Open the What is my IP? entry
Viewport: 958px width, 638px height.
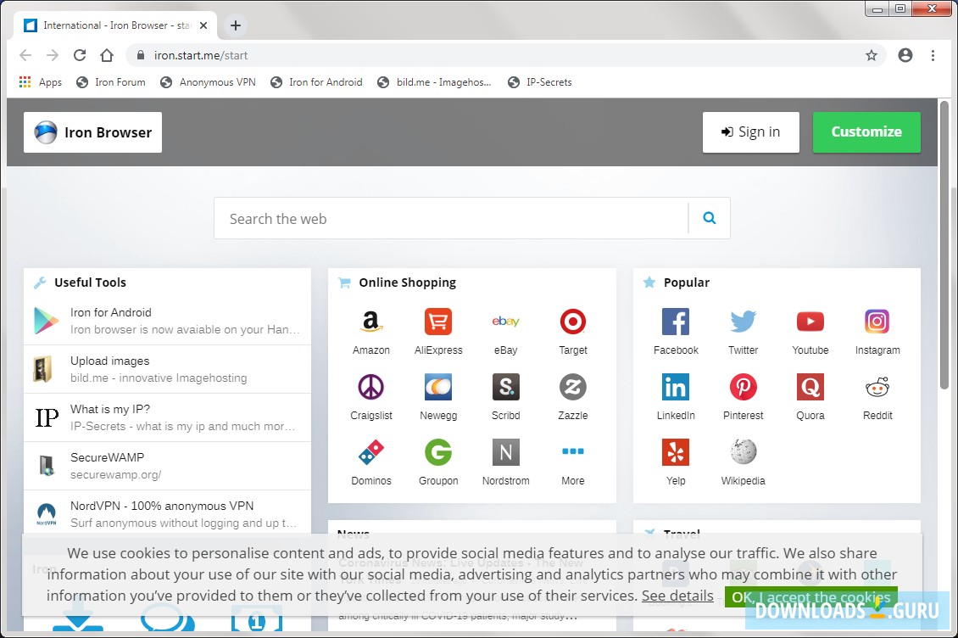pos(167,417)
